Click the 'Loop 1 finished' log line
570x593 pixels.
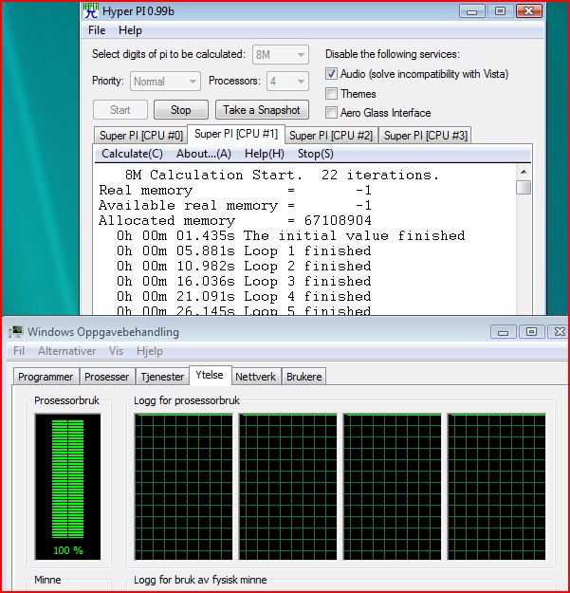(x=244, y=250)
